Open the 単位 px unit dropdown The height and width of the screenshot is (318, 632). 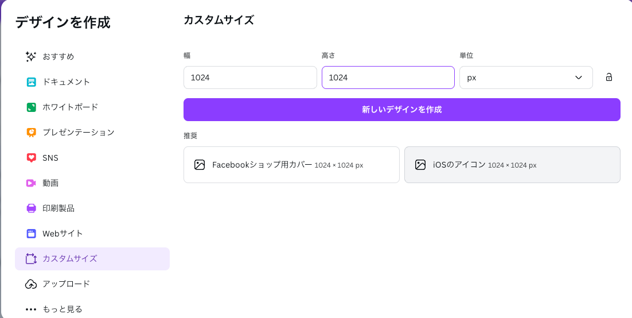coord(525,77)
